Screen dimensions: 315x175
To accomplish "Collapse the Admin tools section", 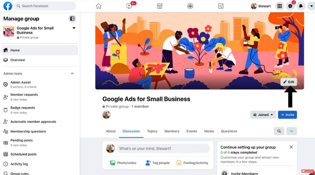I will click(72, 73).
